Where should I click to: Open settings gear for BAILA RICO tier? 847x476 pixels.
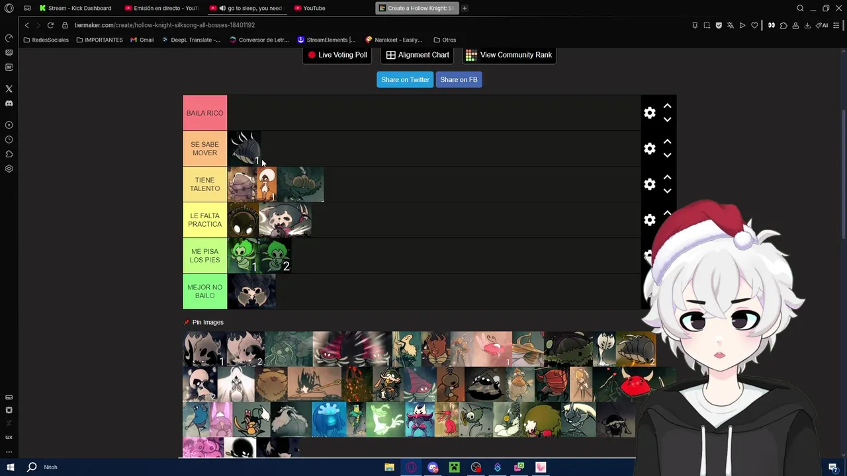pyautogui.click(x=650, y=113)
